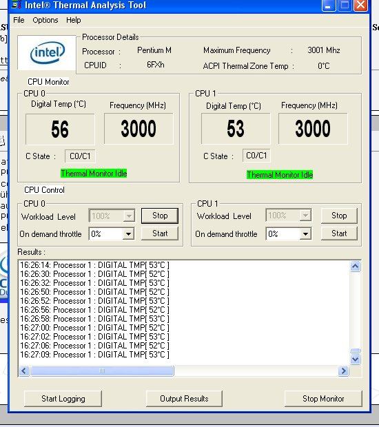Click results horizontal scroll left arrow
379x427 pixels.
point(24,371)
